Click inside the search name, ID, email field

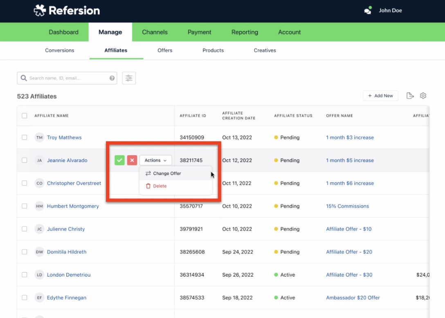(65, 78)
